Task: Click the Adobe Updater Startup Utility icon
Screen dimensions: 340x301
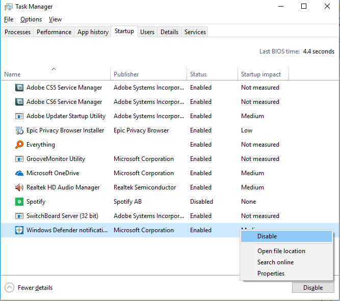Action: (19, 116)
